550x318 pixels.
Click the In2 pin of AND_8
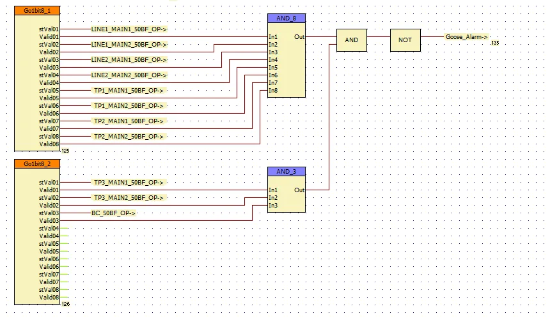(273, 45)
